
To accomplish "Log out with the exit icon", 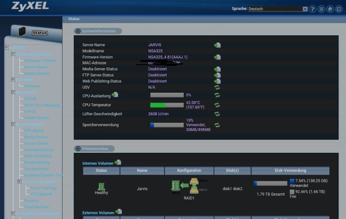I will [x=339, y=9].
